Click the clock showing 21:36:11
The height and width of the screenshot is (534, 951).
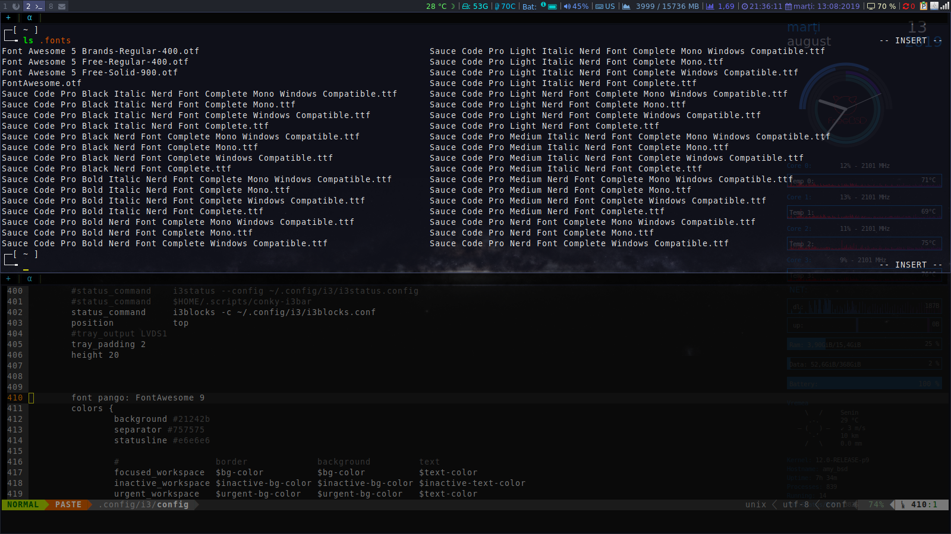tap(761, 6)
